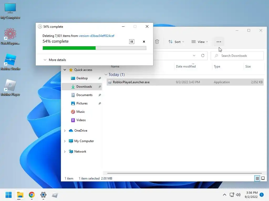Select the DataWagon desktop shortcut
The image size is (269, 201).
point(10,36)
